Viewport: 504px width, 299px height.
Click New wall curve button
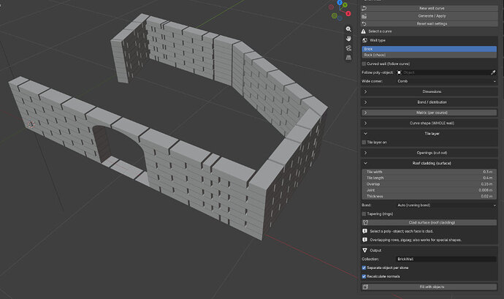[x=429, y=8]
